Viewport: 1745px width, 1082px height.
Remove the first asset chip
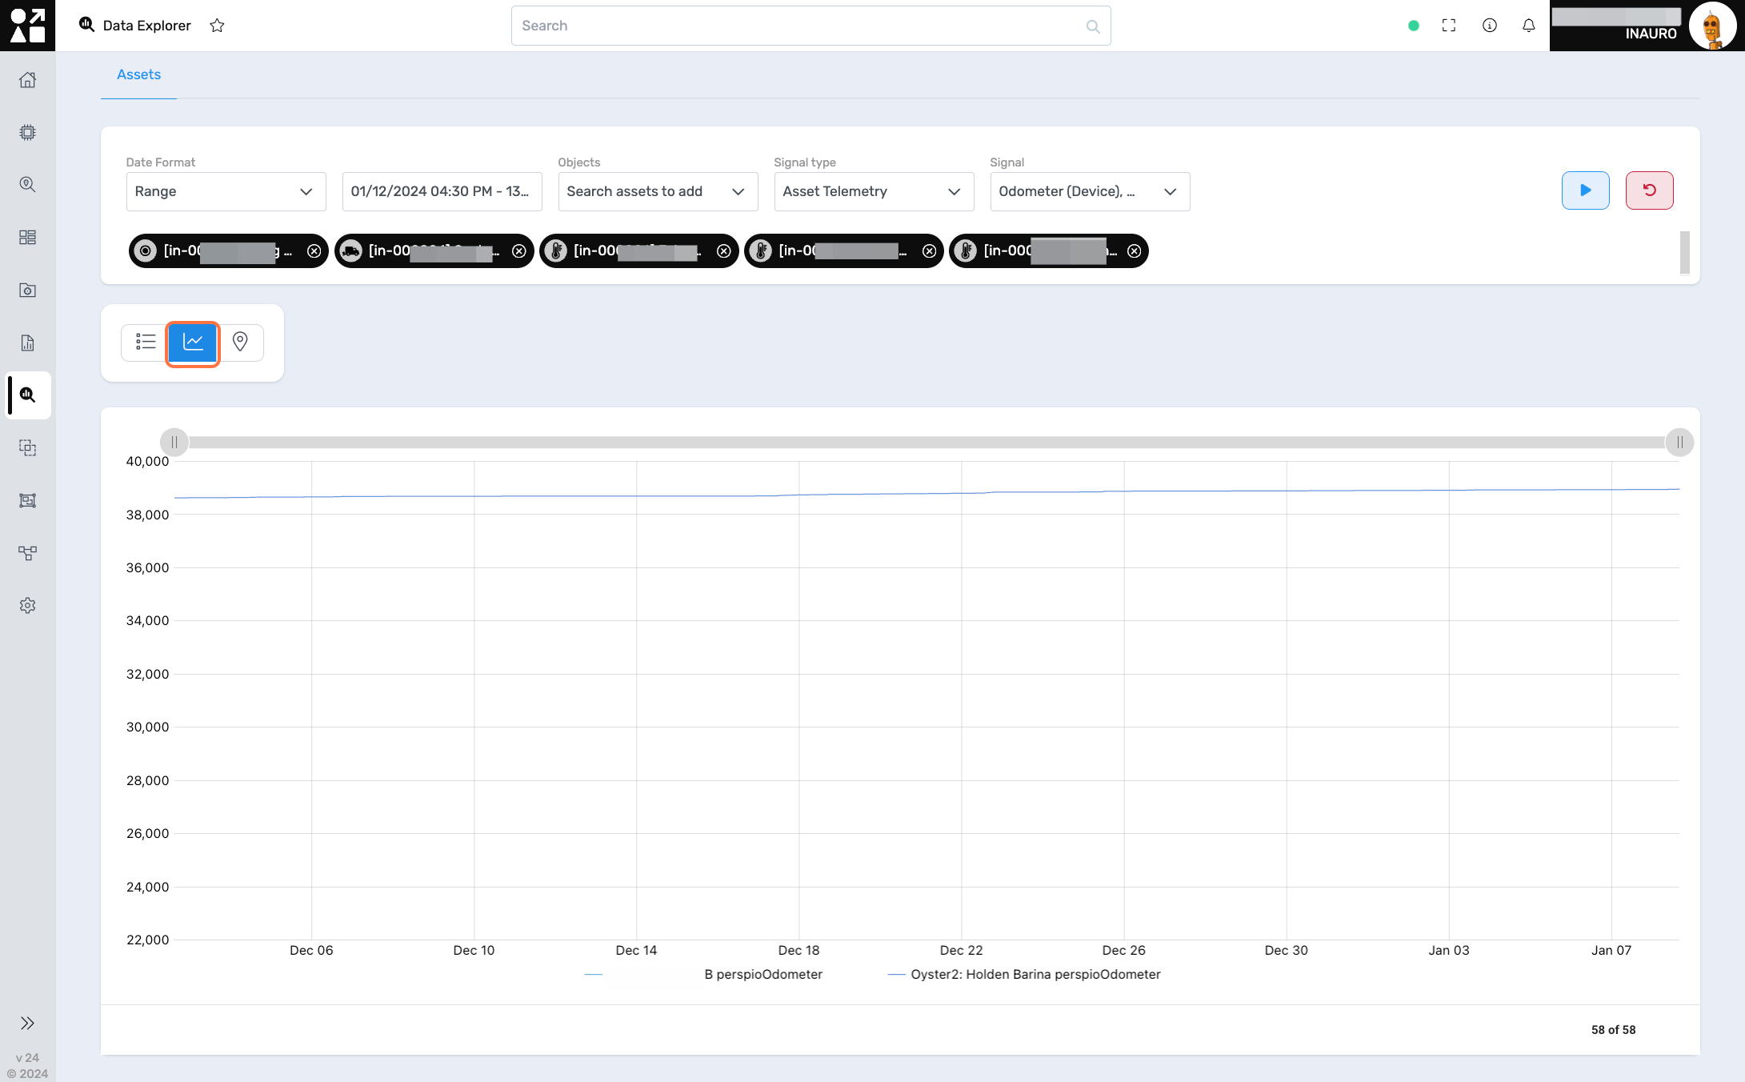[314, 251]
